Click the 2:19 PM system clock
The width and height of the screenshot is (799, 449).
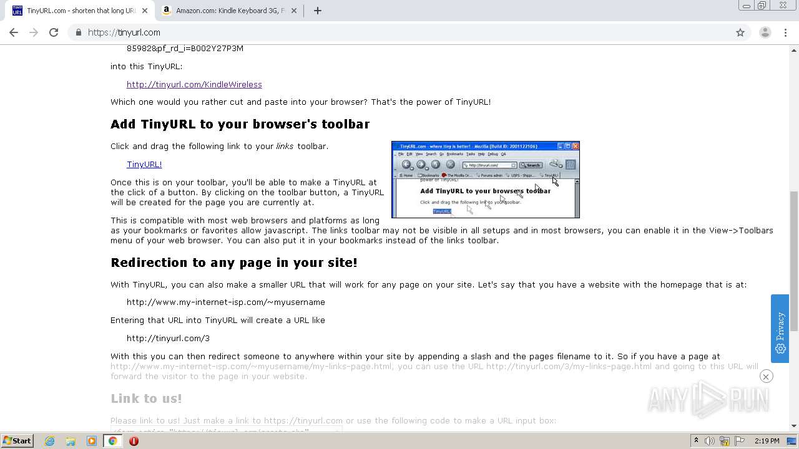[x=767, y=441]
